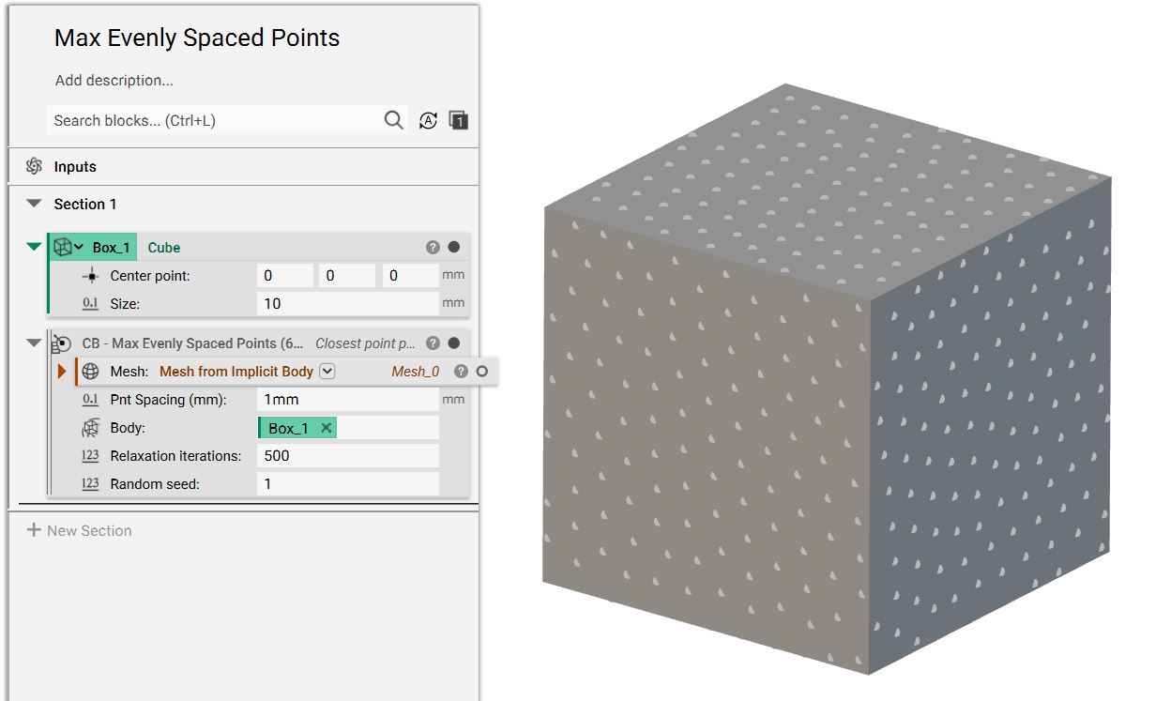
Task: Click the Center point Z value field
Action: coord(410,276)
